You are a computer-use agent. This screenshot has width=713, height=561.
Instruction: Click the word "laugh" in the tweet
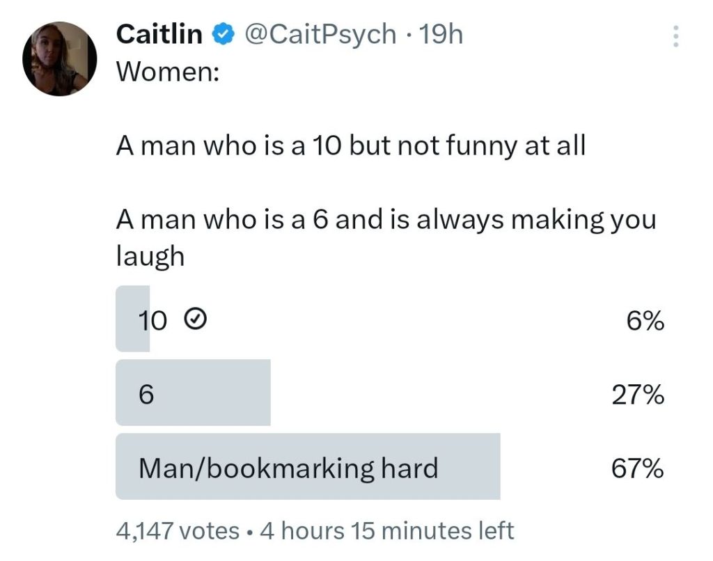point(150,257)
